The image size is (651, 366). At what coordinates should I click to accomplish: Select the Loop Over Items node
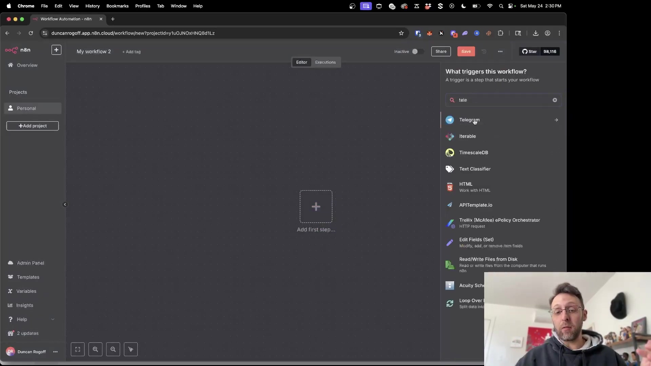(x=465, y=303)
